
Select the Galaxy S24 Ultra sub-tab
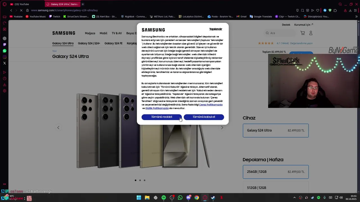coord(63,43)
